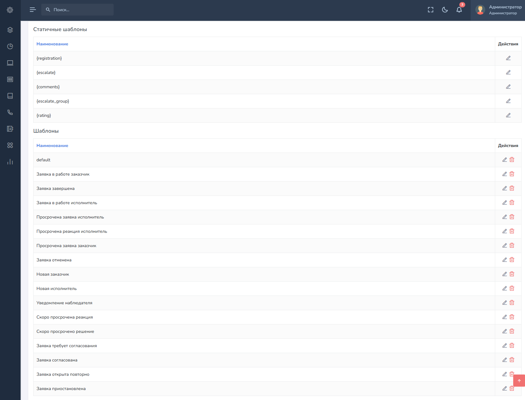Delete the default template
Viewport: 525px width, 400px height.
[512, 160]
